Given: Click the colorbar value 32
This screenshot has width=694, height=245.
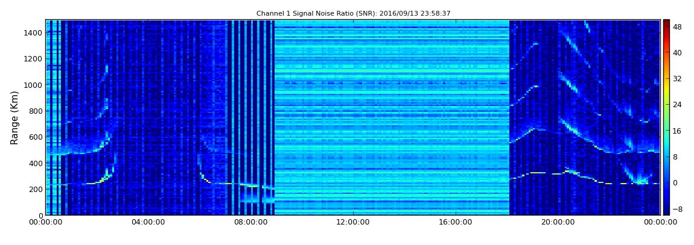Looking at the screenshot, I should point(677,79).
